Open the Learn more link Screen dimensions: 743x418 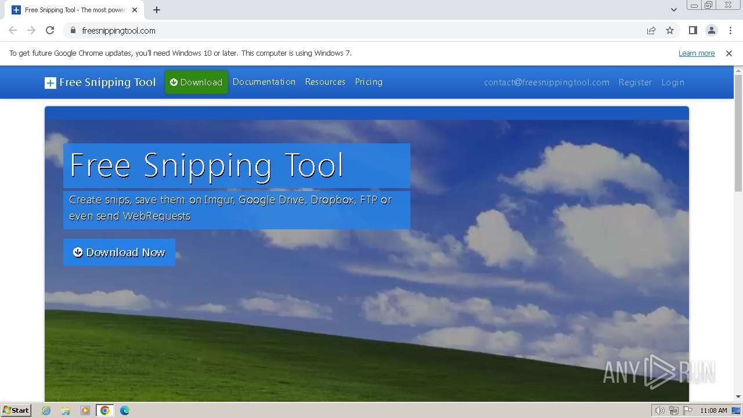click(697, 53)
